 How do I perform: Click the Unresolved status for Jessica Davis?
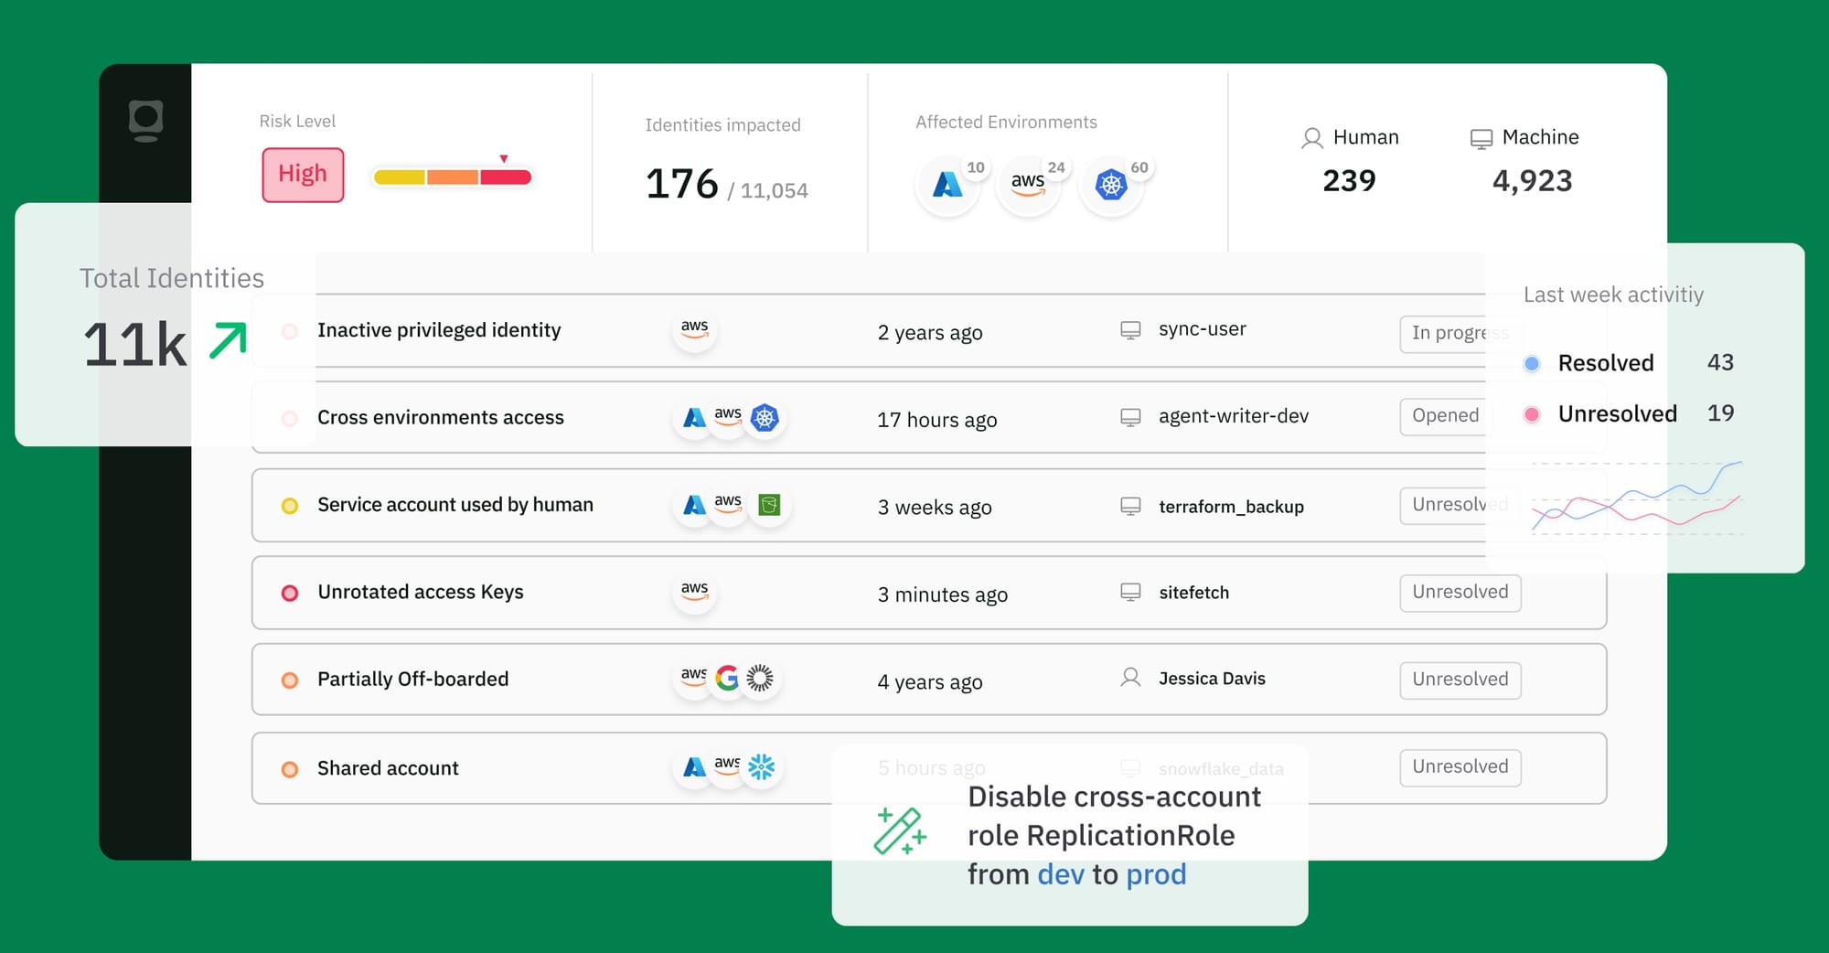[x=1460, y=680]
